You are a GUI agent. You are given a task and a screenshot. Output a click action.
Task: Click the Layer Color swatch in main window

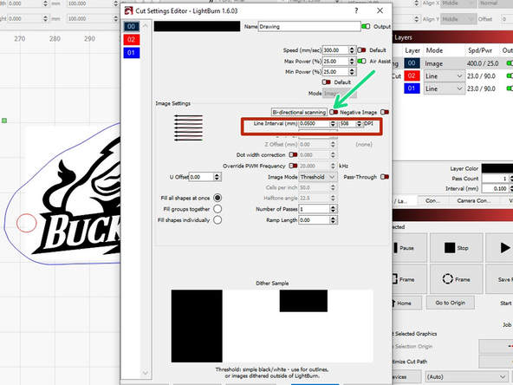click(x=497, y=168)
